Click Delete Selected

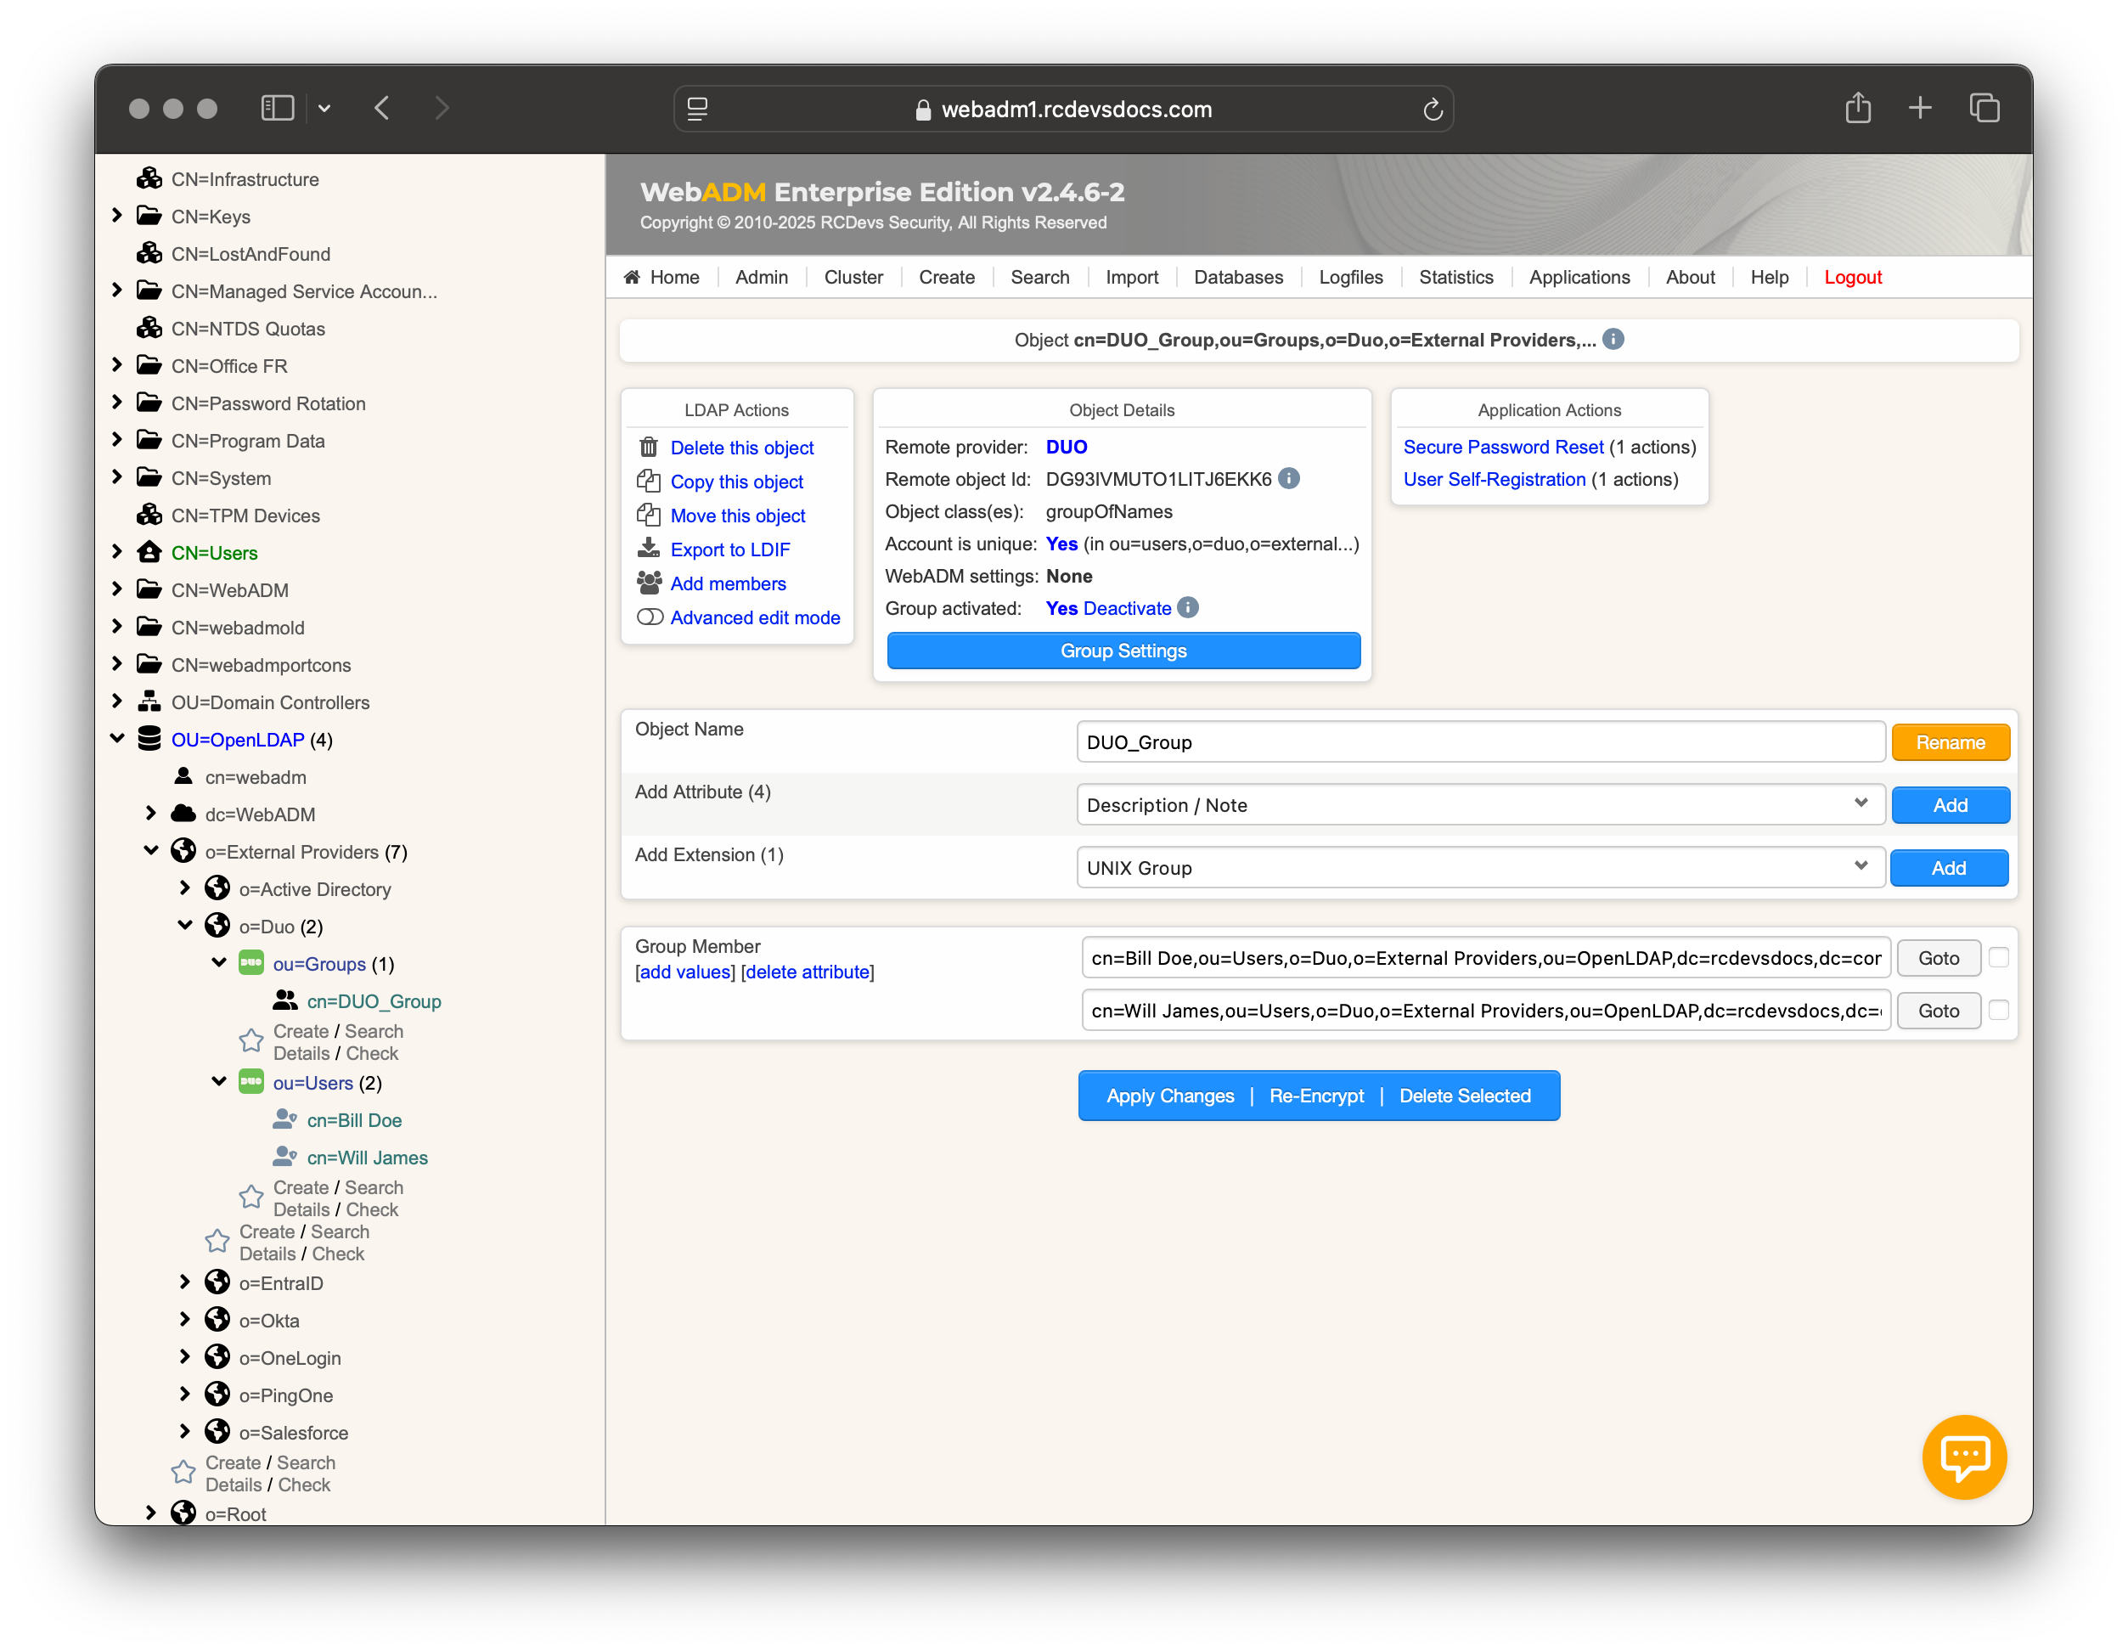pos(1465,1096)
